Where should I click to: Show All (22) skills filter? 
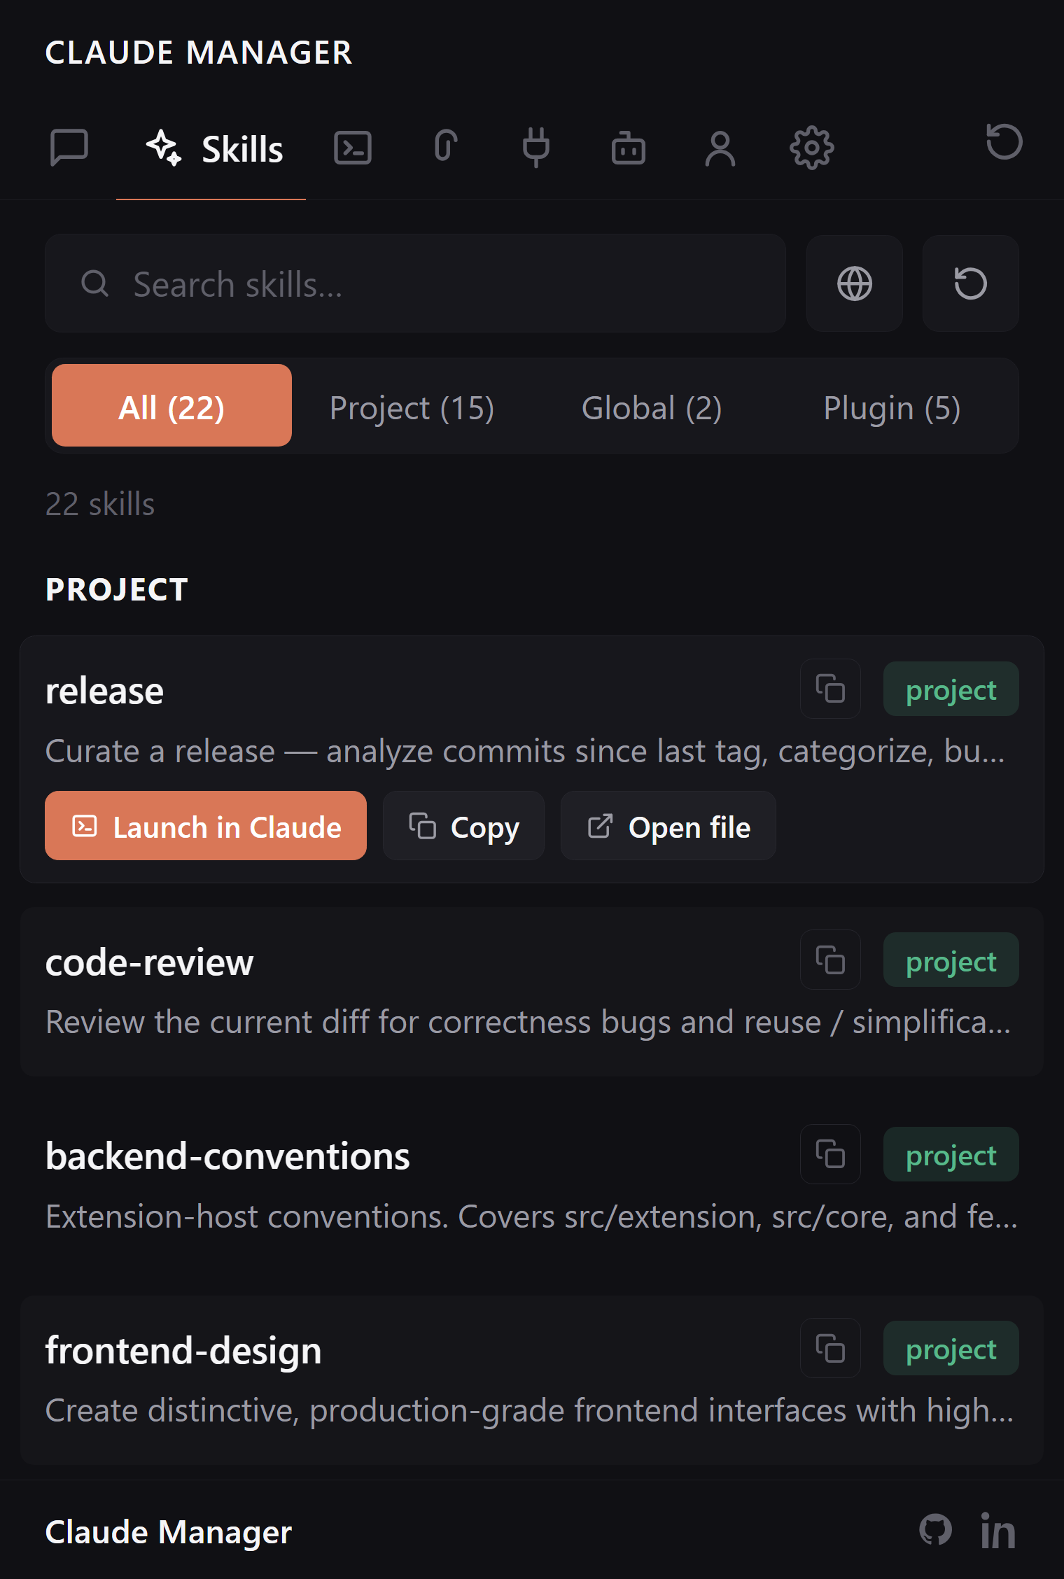pyautogui.click(x=171, y=406)
